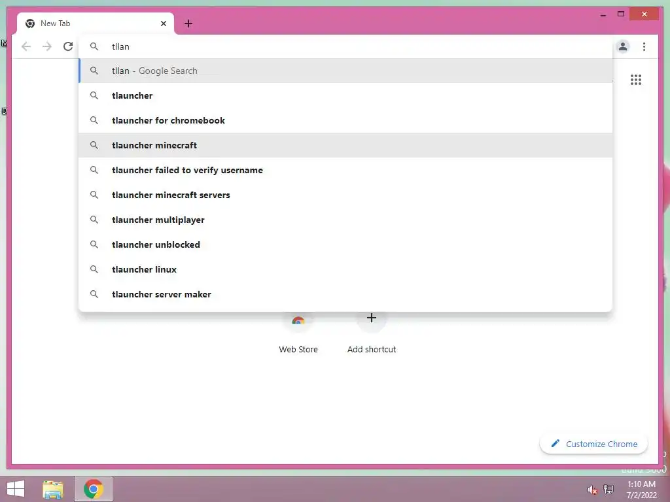
Task: Open the taskbar clock showing 1:10 AM
Action: click(641, 490)
